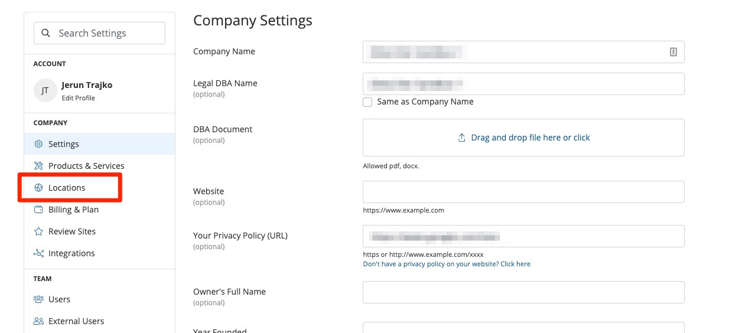The image size is (729, 333).
Task: Click the Products & Services tools icon
Action: 38,166
